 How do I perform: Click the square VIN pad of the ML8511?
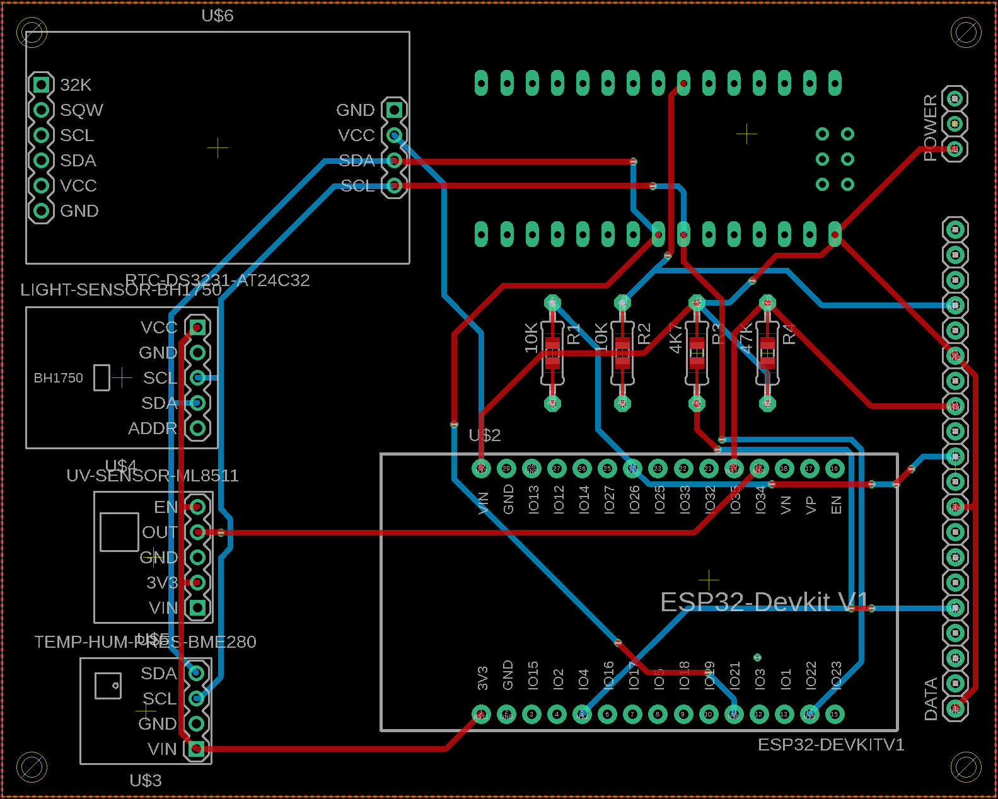point(197,607)
